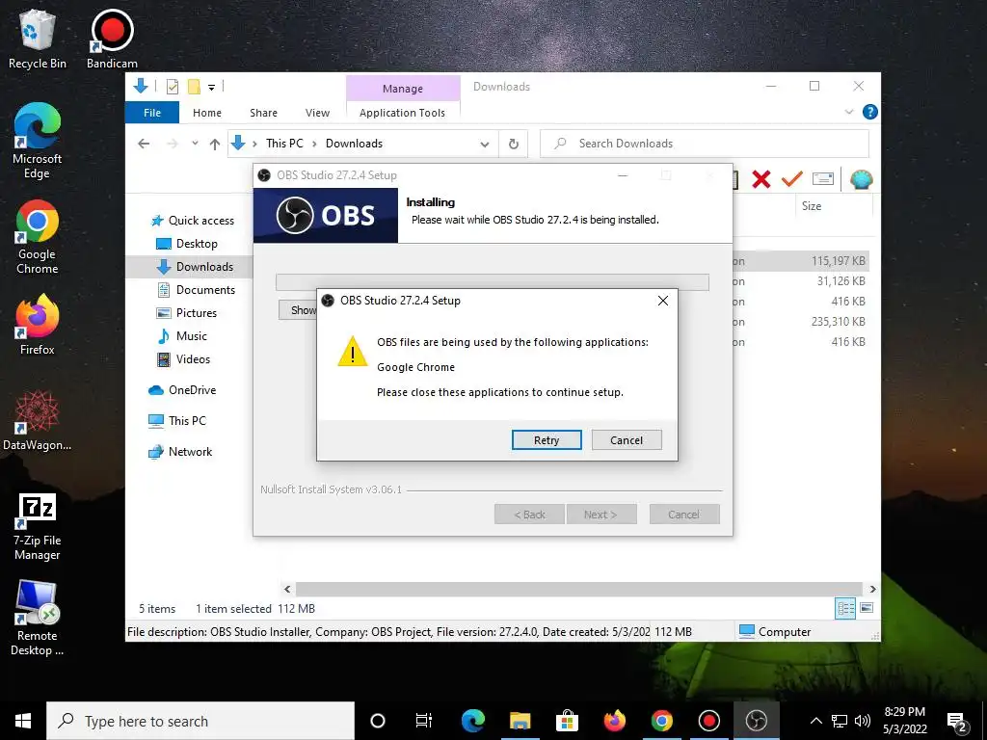Select Network in navigation pane
Viewport: 987px width, 740px height.
point(180,452)
